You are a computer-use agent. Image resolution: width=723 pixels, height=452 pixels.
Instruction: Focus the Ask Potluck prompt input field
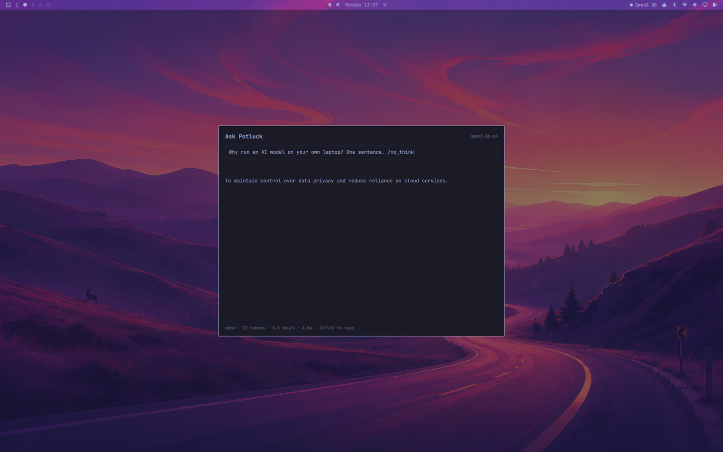(x=361, y=152)
